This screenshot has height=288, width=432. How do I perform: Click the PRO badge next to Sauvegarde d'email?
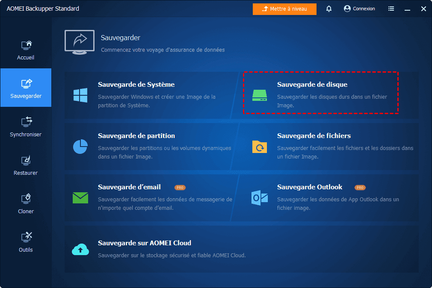click(x=180, y=188)
